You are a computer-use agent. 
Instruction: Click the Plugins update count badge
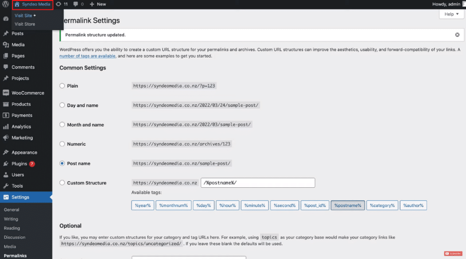(x=32, y=164)
